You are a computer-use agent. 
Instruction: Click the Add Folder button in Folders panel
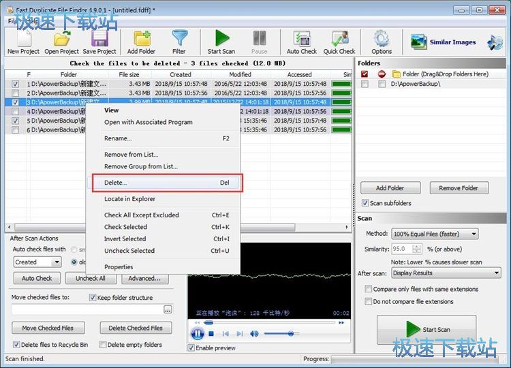(390, 188)
